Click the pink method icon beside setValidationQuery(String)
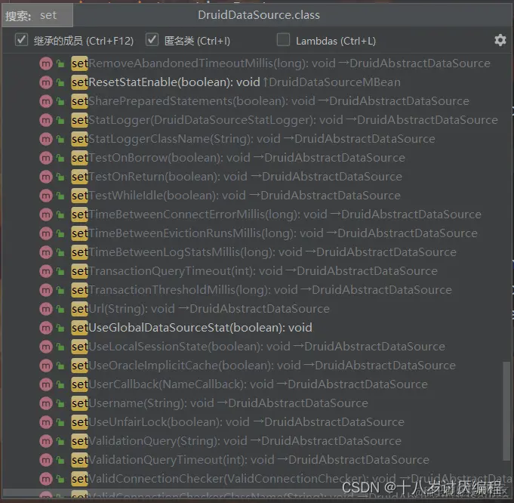 [46, 441]
